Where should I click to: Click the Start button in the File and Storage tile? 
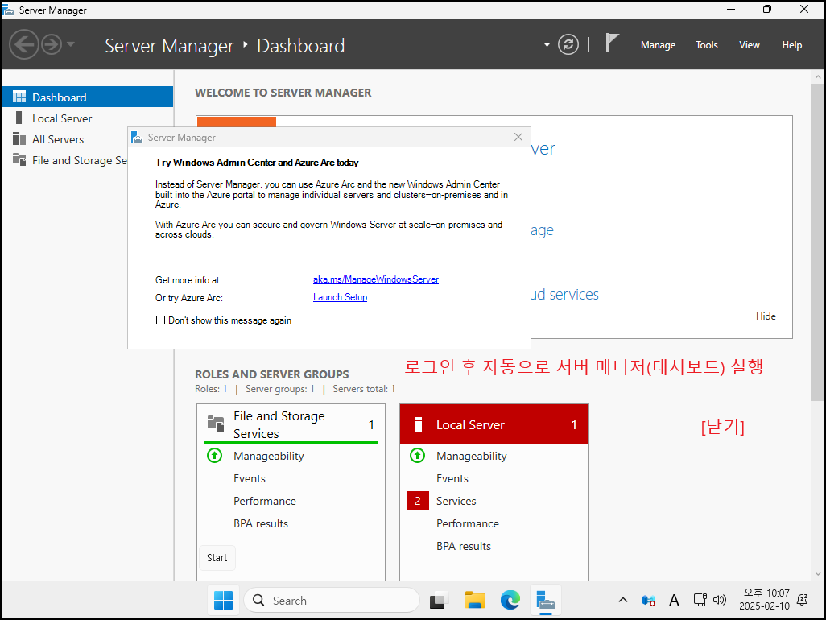tap(217, 557)
